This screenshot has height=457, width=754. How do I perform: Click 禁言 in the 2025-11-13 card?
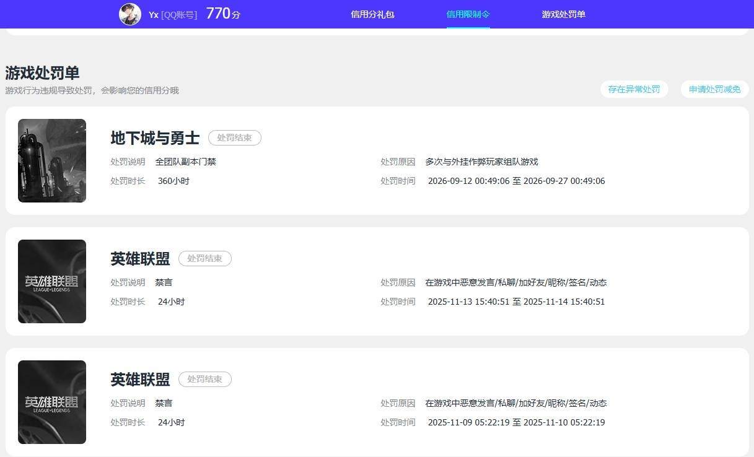(164, 282)
